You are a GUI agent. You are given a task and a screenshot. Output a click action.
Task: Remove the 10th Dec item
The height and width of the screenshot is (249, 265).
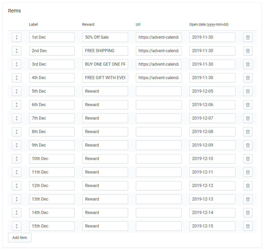click(248, 159)
